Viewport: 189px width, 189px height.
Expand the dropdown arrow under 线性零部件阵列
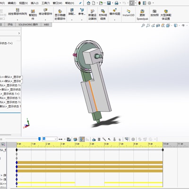pyautogui.click(x=17, y=20)
